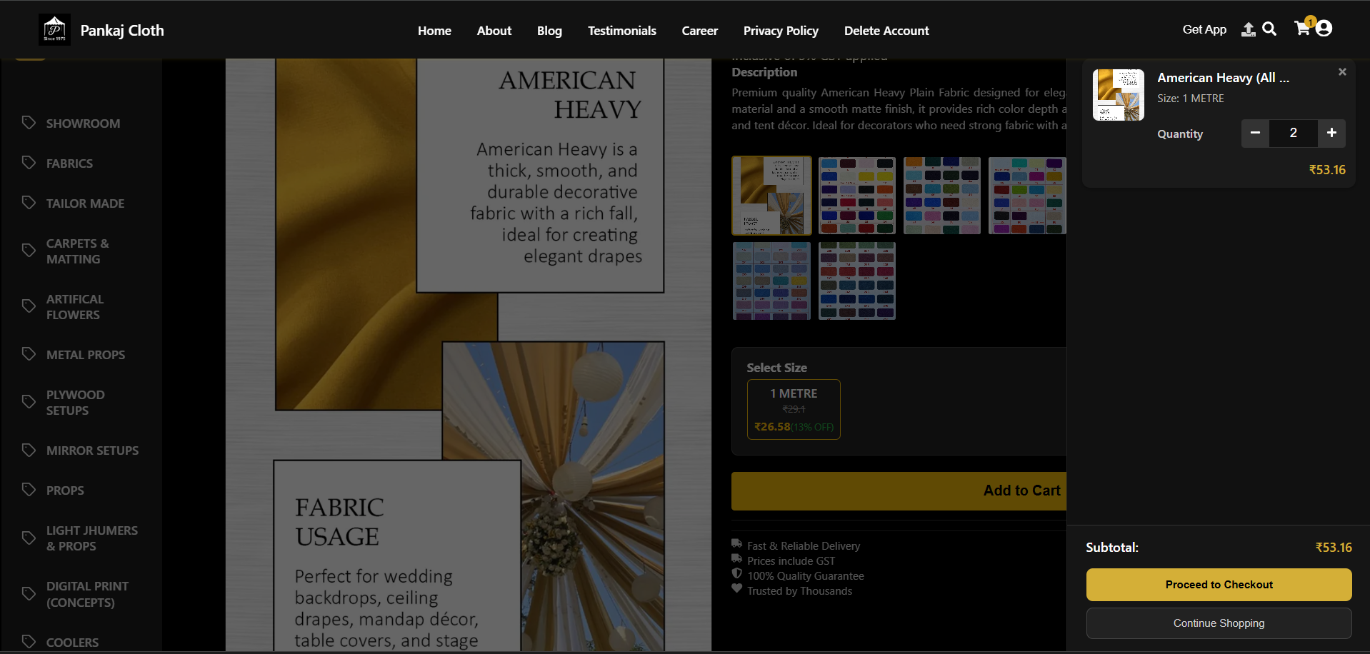The height and width of the screenshot is (654, 1370).
Task: Select the third color chart thumbnail
Action: pos(942,196)
